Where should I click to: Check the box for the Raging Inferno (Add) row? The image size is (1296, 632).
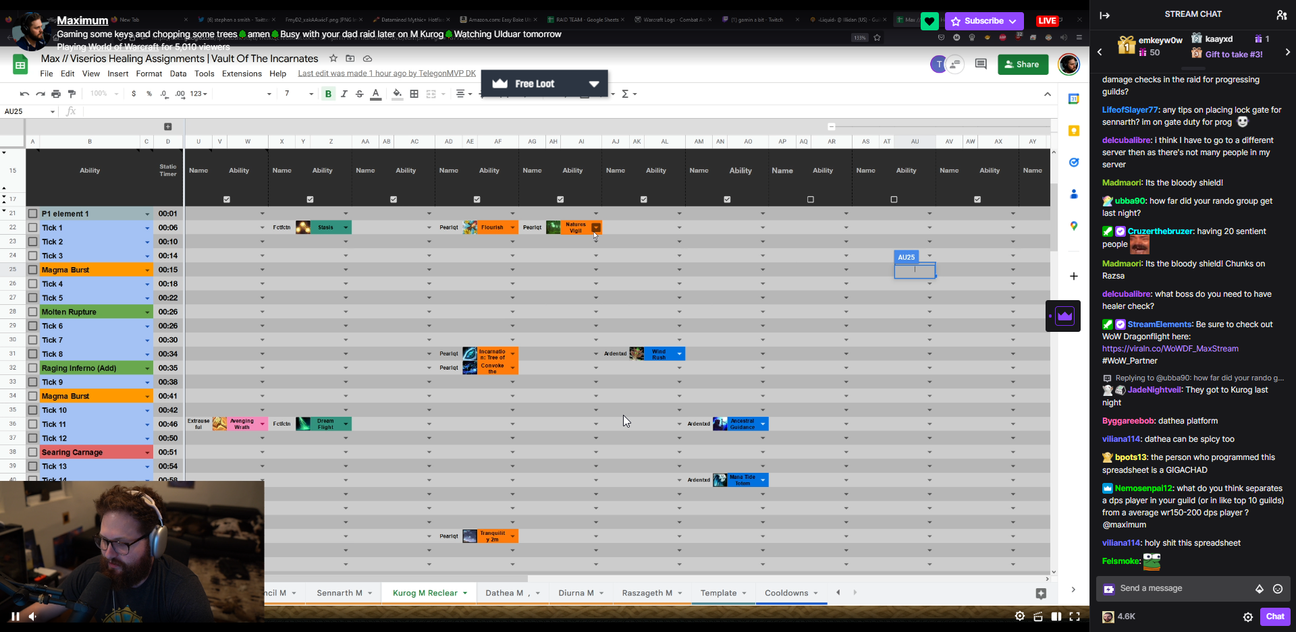[32, 368]
